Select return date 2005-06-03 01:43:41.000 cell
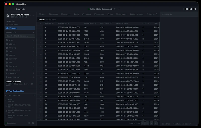The width and height of the screenshot is (201, 128). (127, 39)
